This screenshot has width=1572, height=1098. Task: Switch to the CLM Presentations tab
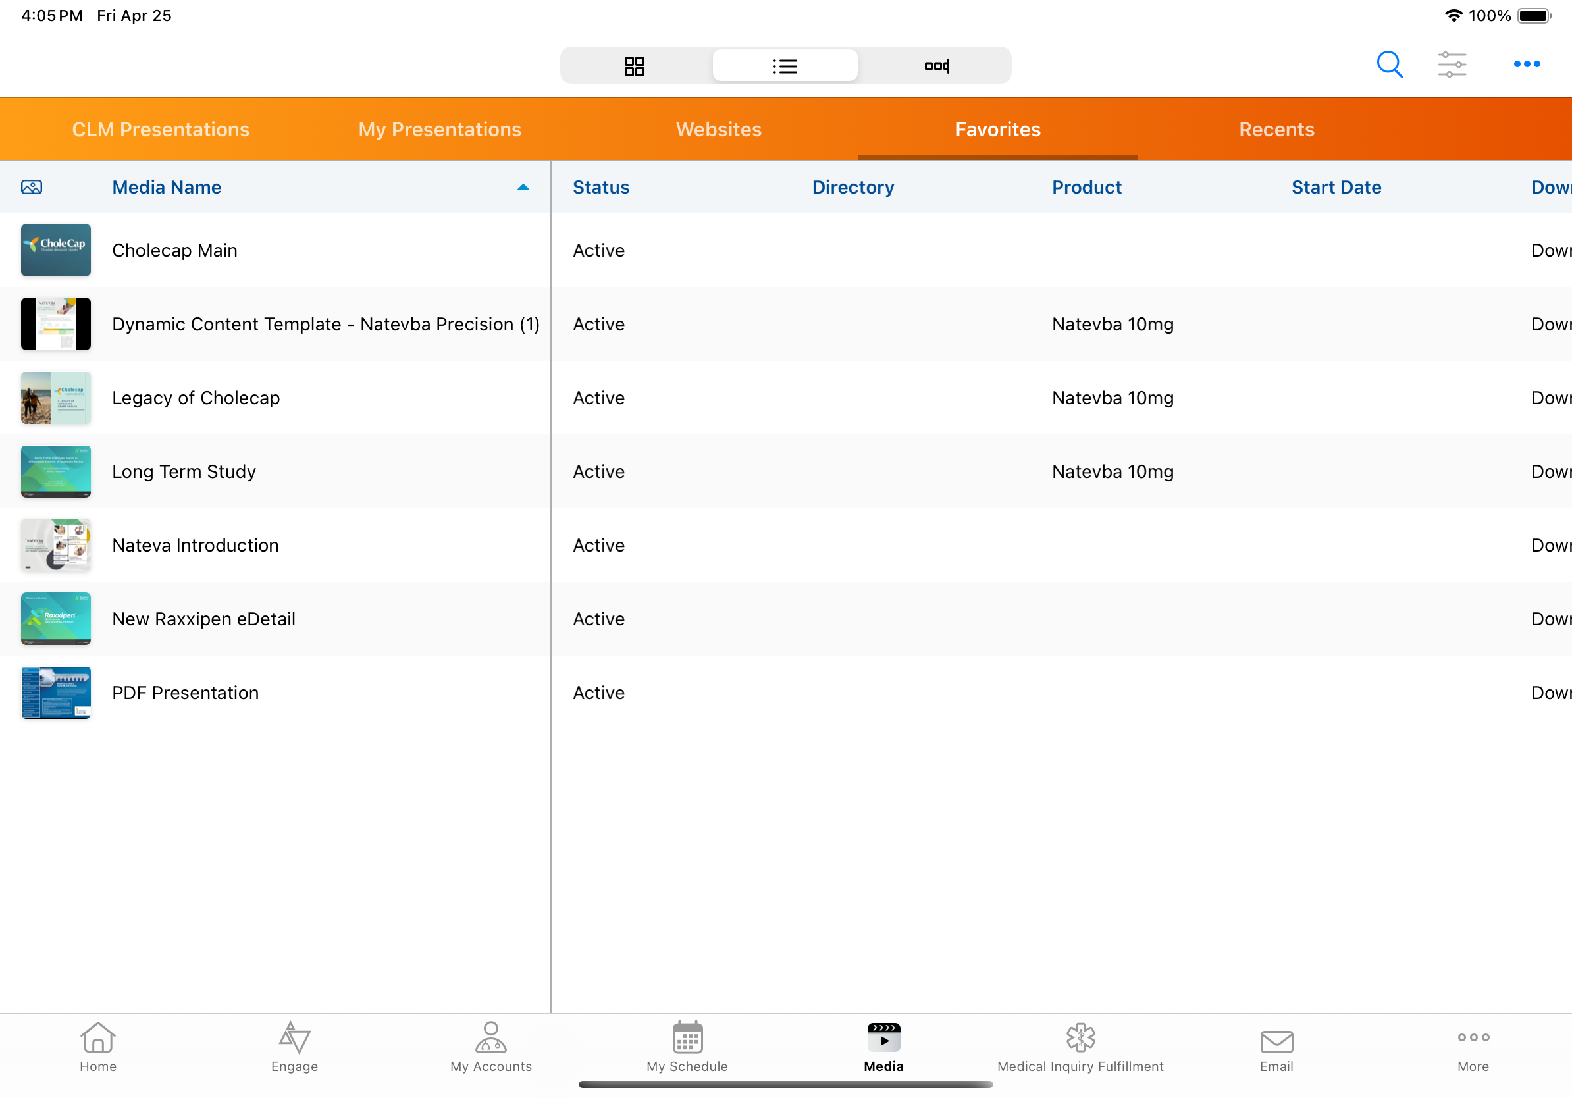pos(161,130)
